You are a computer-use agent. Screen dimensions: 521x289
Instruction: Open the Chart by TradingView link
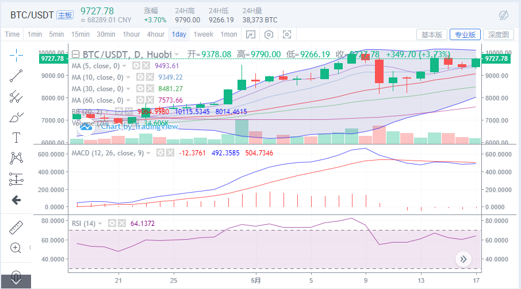click(140, 126)
